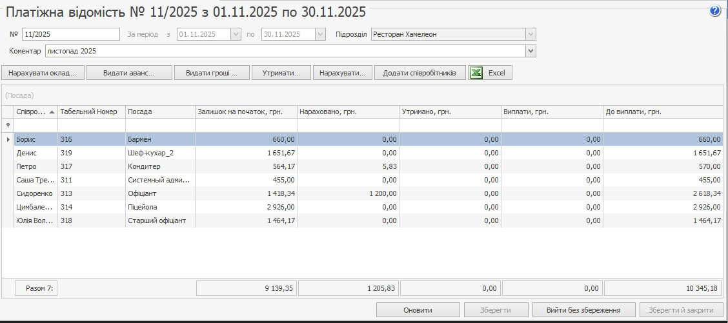Open the start date period dropdown
Screen dimensions: 728x323
[236, 34]
